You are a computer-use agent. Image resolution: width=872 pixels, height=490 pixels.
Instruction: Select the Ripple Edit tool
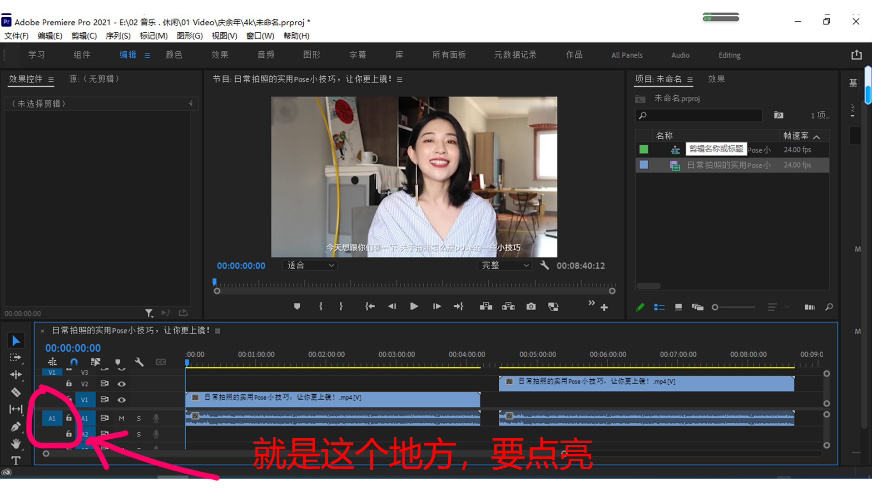click(x=16, y=375)
